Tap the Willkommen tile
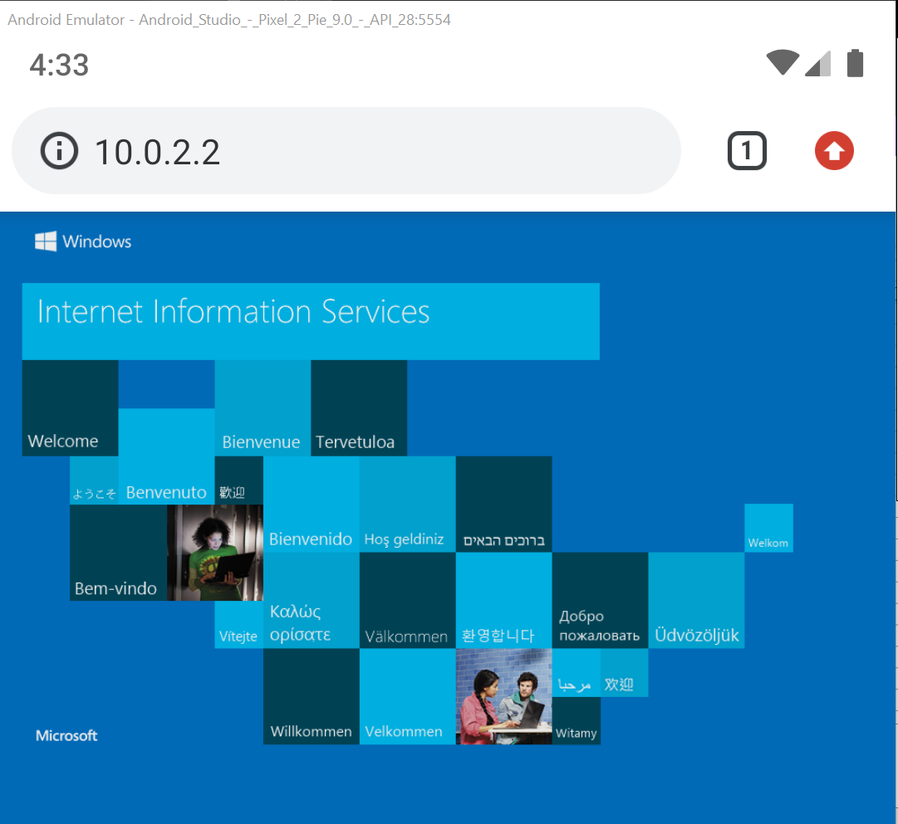This screenshot has height=824, width=898. click(x=312, y=696)
